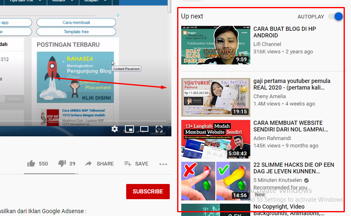Click the share arrow icon
Screen dimensions: 351x216
88,164
